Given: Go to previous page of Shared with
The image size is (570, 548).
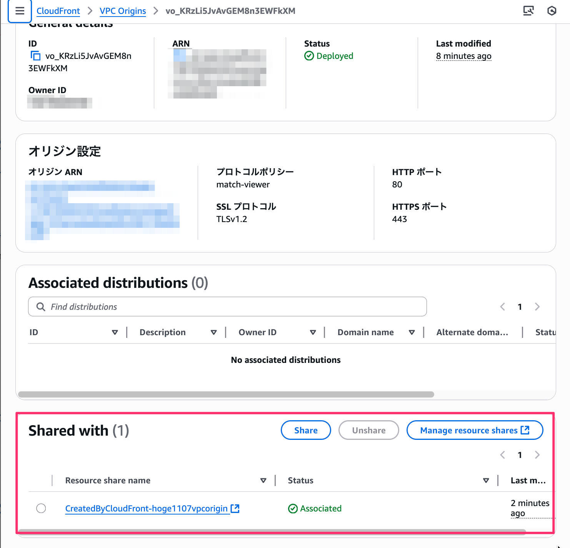Looking at the screenshot, I should coord(502,455).
